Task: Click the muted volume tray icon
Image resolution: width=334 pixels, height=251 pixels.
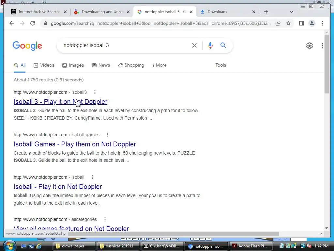Action: [x=309, y=246]
